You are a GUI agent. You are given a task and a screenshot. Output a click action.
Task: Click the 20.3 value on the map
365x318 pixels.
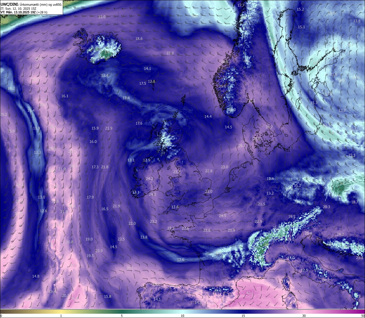click(x=327, y=207)
